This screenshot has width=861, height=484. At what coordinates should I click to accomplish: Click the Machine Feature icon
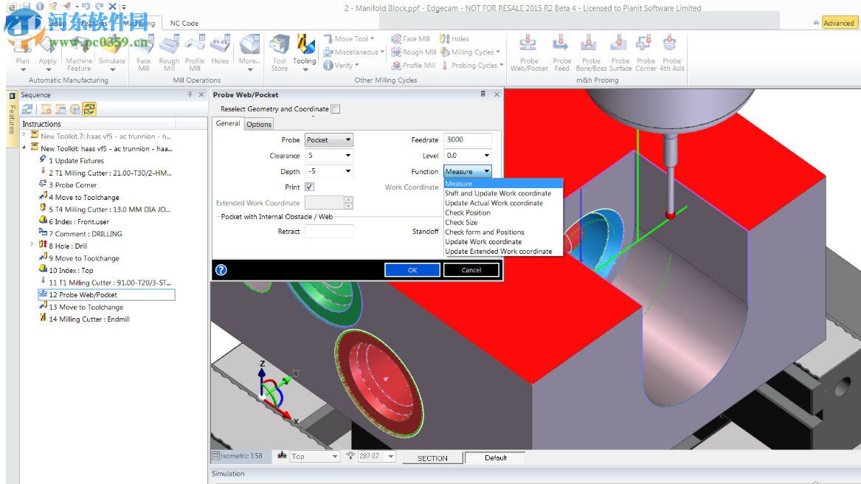pyautogui.click(x=79, y=52)
